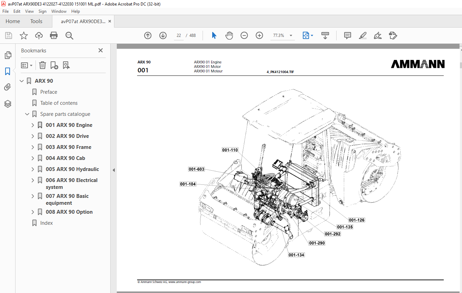Choose the Selection arrow tool
Viewport: 462px width, 293px height.
coord(214,36)
